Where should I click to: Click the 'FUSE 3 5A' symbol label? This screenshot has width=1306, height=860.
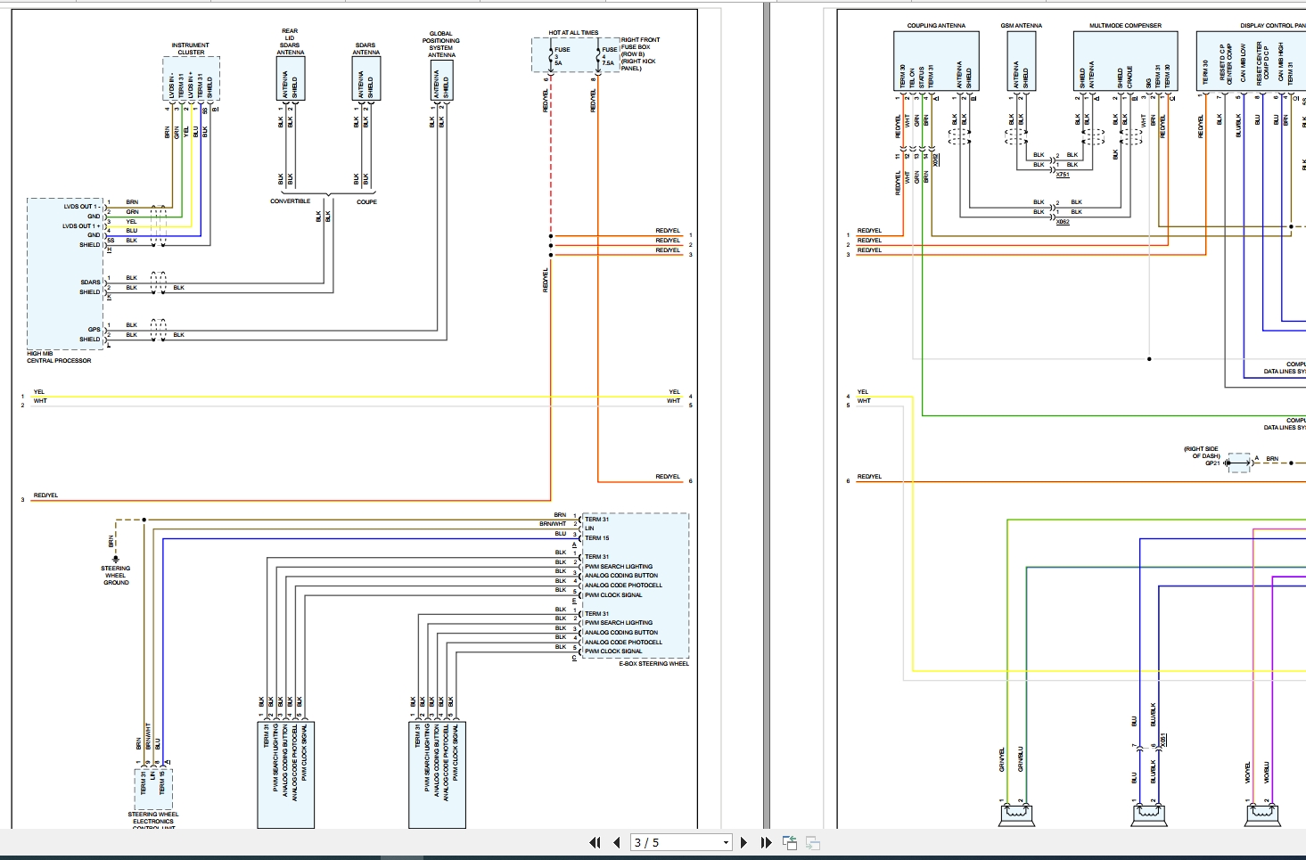tap(562, 56)
